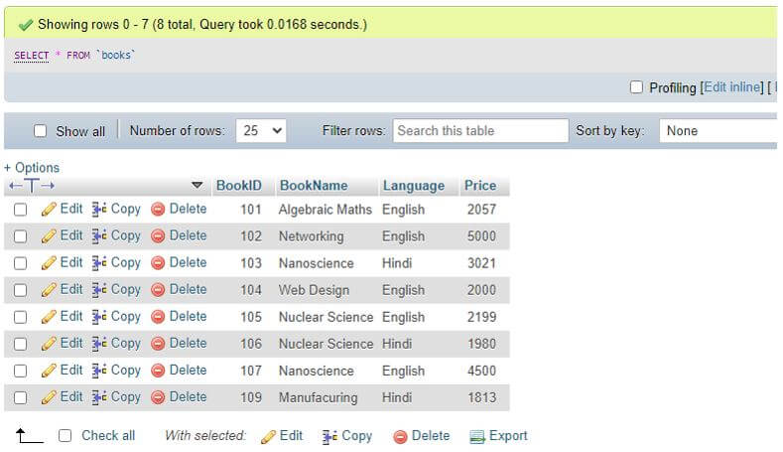
Task: Select the checkbox for BookID 106
Action: pos(21,345)
